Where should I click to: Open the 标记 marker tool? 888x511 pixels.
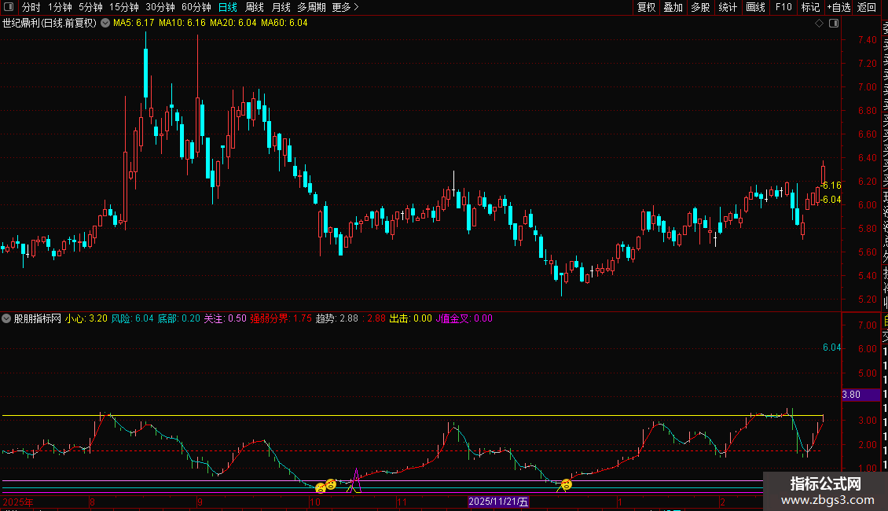(x=810, y=7)
